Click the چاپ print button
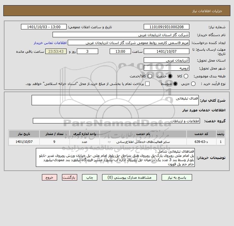234x226 pixels. click(90, 177)
